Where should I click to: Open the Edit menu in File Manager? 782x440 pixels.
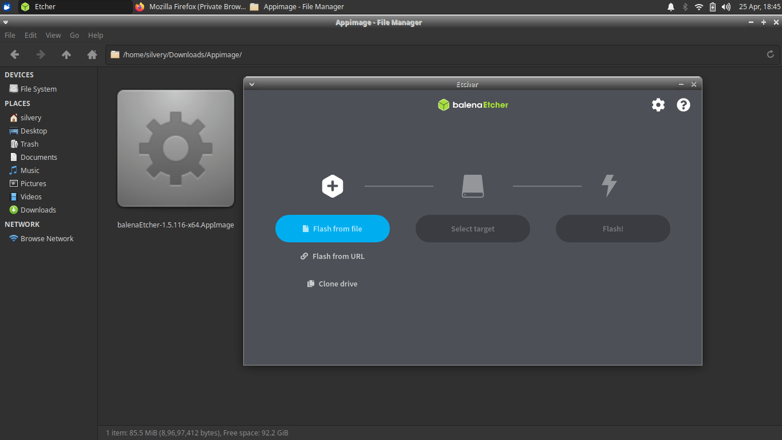click(30, 35)
